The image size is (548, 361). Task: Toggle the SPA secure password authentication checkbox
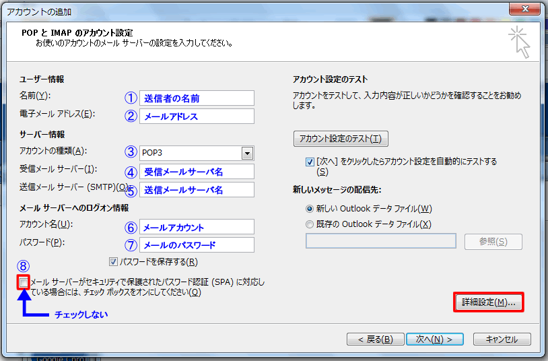tap(24, 282)
